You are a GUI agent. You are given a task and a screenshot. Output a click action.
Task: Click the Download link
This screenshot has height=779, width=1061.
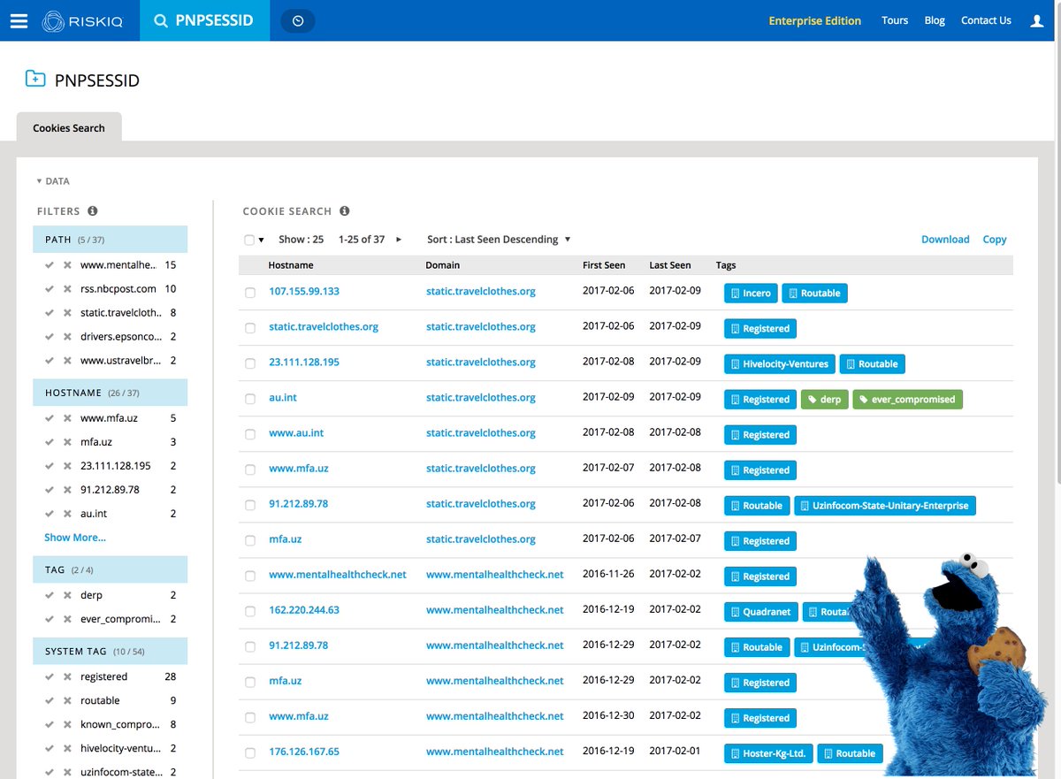(945, 240)
